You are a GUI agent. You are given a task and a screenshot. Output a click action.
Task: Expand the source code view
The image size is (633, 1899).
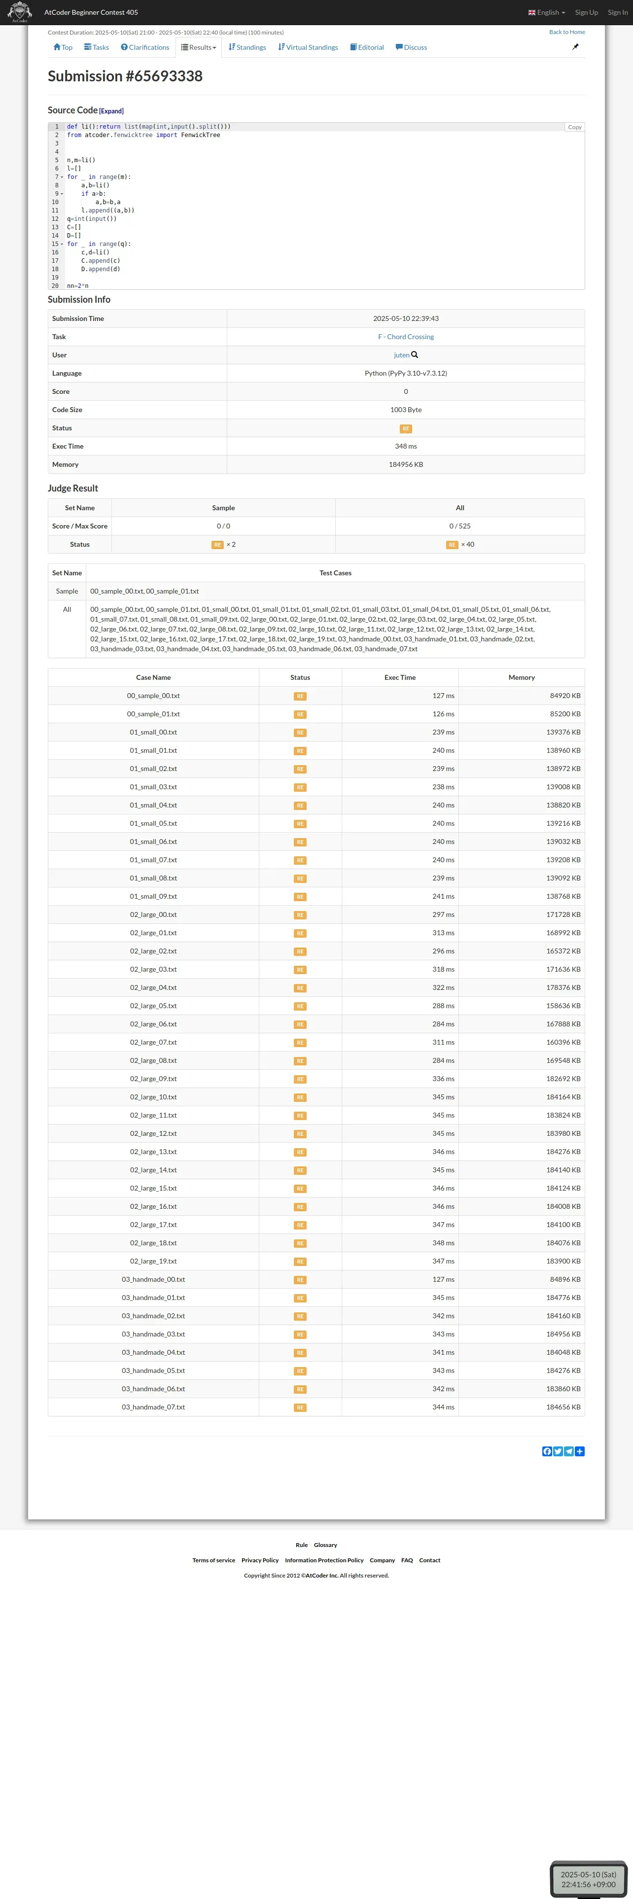point(111,111)
